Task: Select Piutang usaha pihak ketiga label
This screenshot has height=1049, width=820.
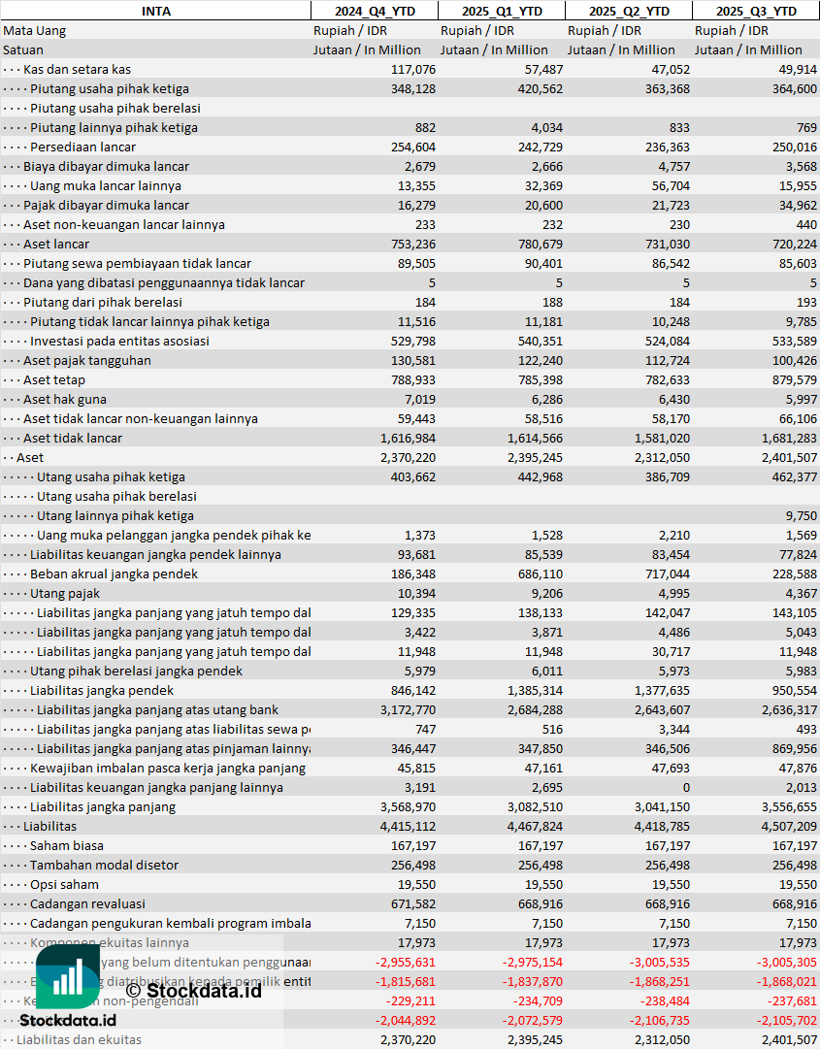Action: point(109,89)
